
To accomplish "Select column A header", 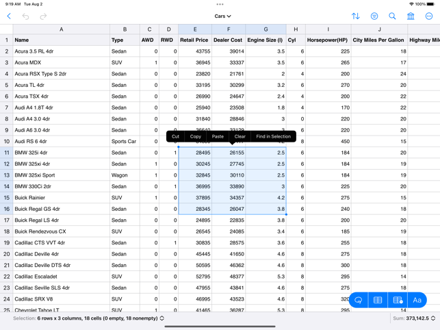I will click(61, 29).
